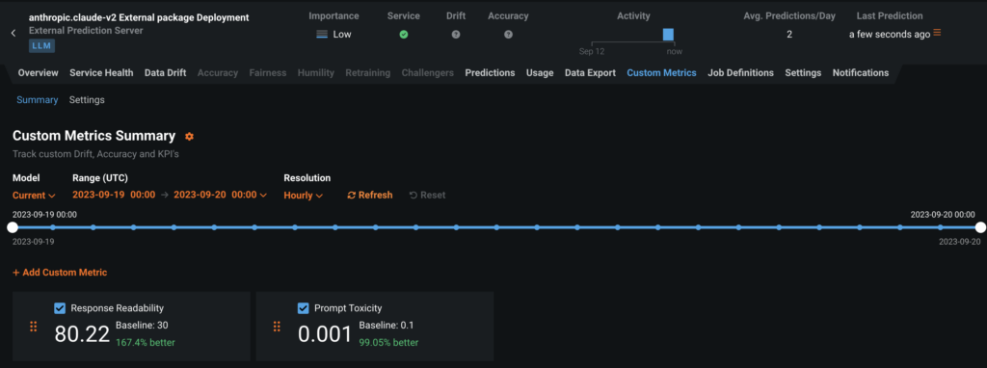The image size is (987, 368).
Task: Click the Refresh button
Action: click(x=370, y=195)
